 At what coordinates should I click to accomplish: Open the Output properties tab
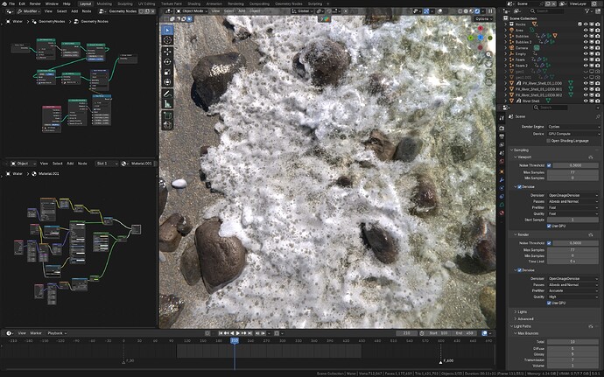(502, 136)
